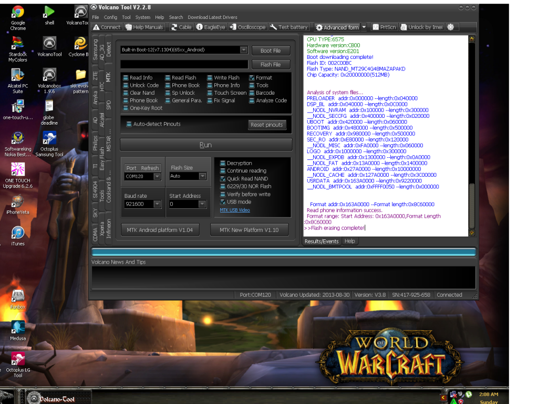538x404 pixels.
Task: Toggle the Format option
Action: tap(261, 78)
